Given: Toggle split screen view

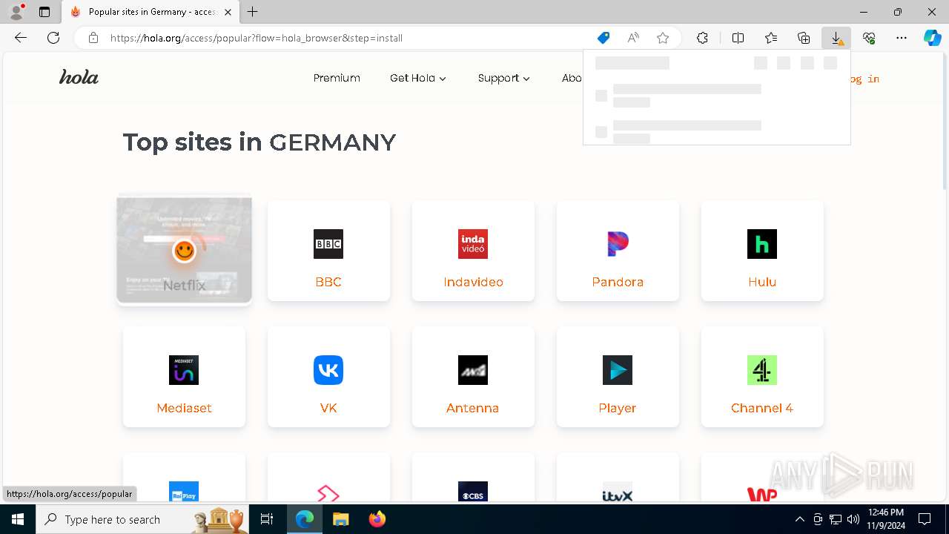Looking at the screenshot, I should point(738,38).
